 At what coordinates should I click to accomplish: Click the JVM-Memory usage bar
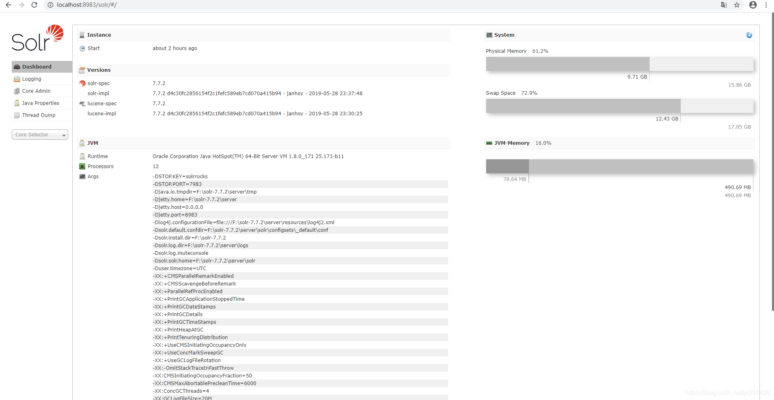[x=619, y=167]
